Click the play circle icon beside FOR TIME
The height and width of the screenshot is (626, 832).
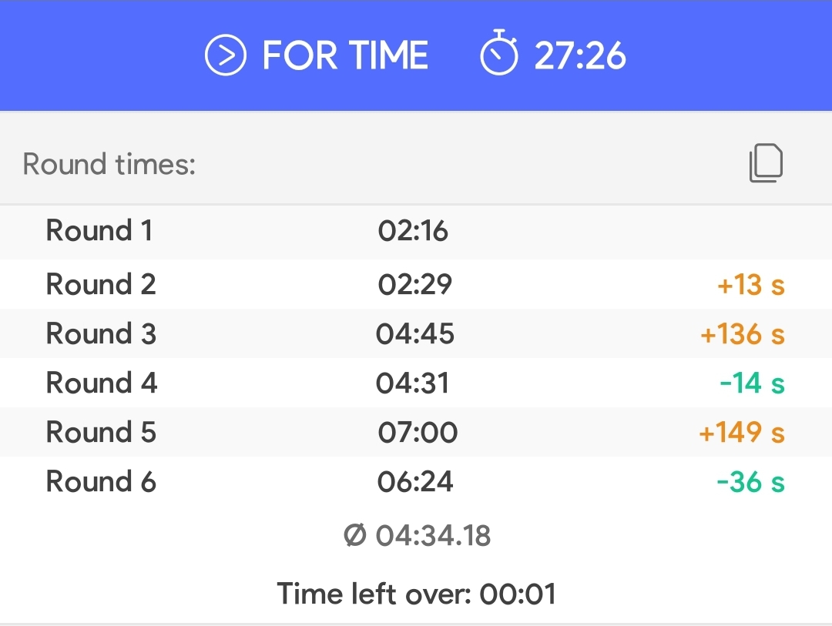pos(226,55)
